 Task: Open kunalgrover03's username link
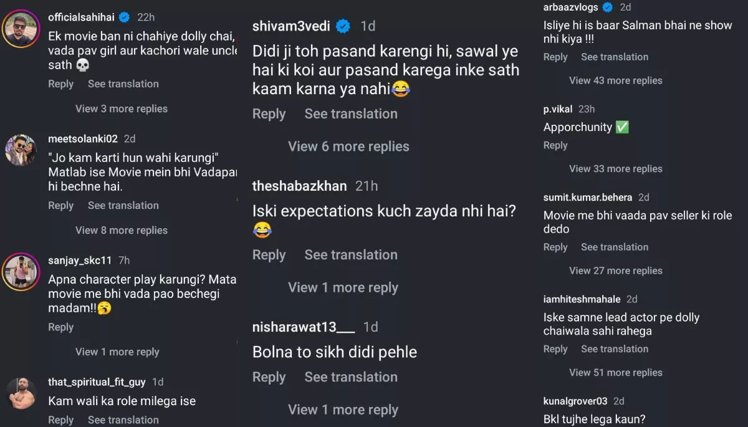tap(575, 401)
